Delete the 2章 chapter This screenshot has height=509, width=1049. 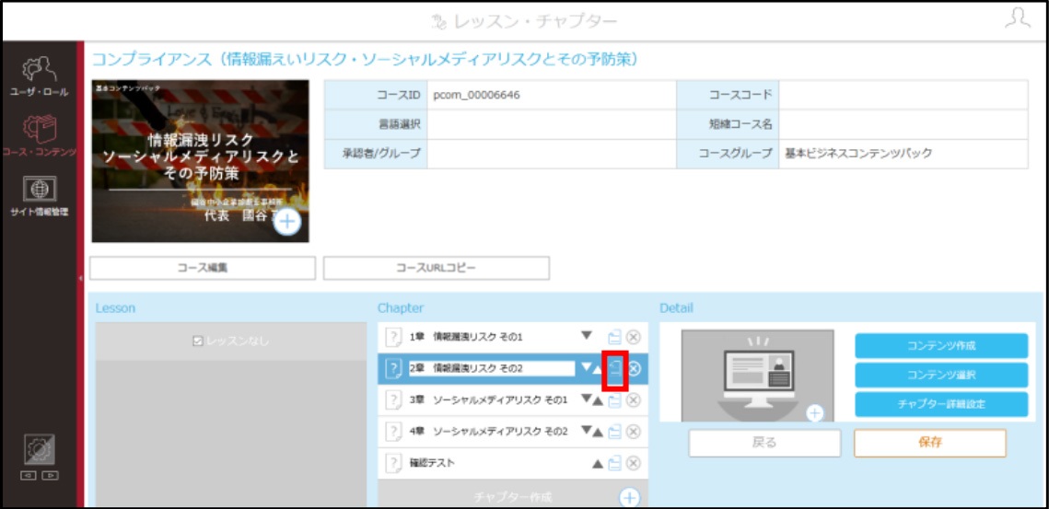point(634,368)
